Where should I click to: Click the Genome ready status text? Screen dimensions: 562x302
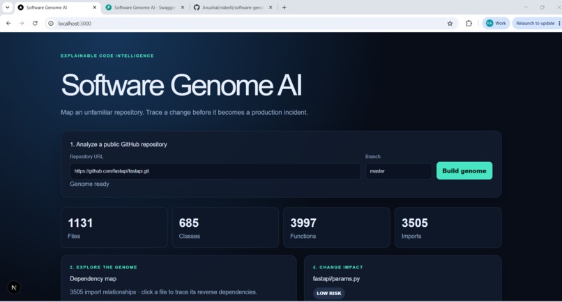pos(89,184)
